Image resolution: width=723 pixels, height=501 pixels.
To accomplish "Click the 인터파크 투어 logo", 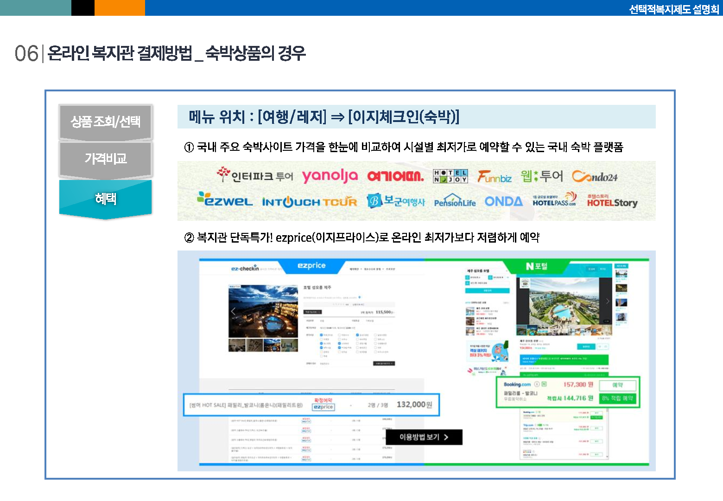I will pyautogui.click(x=255, y=175).
